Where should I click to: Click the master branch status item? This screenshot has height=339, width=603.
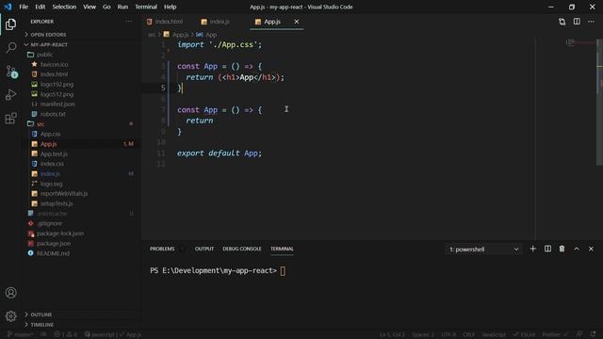click(x=20, y=335)
